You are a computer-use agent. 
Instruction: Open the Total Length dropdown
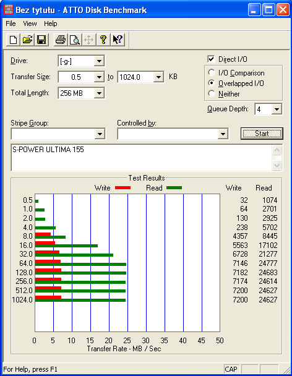tap(99, 93)
